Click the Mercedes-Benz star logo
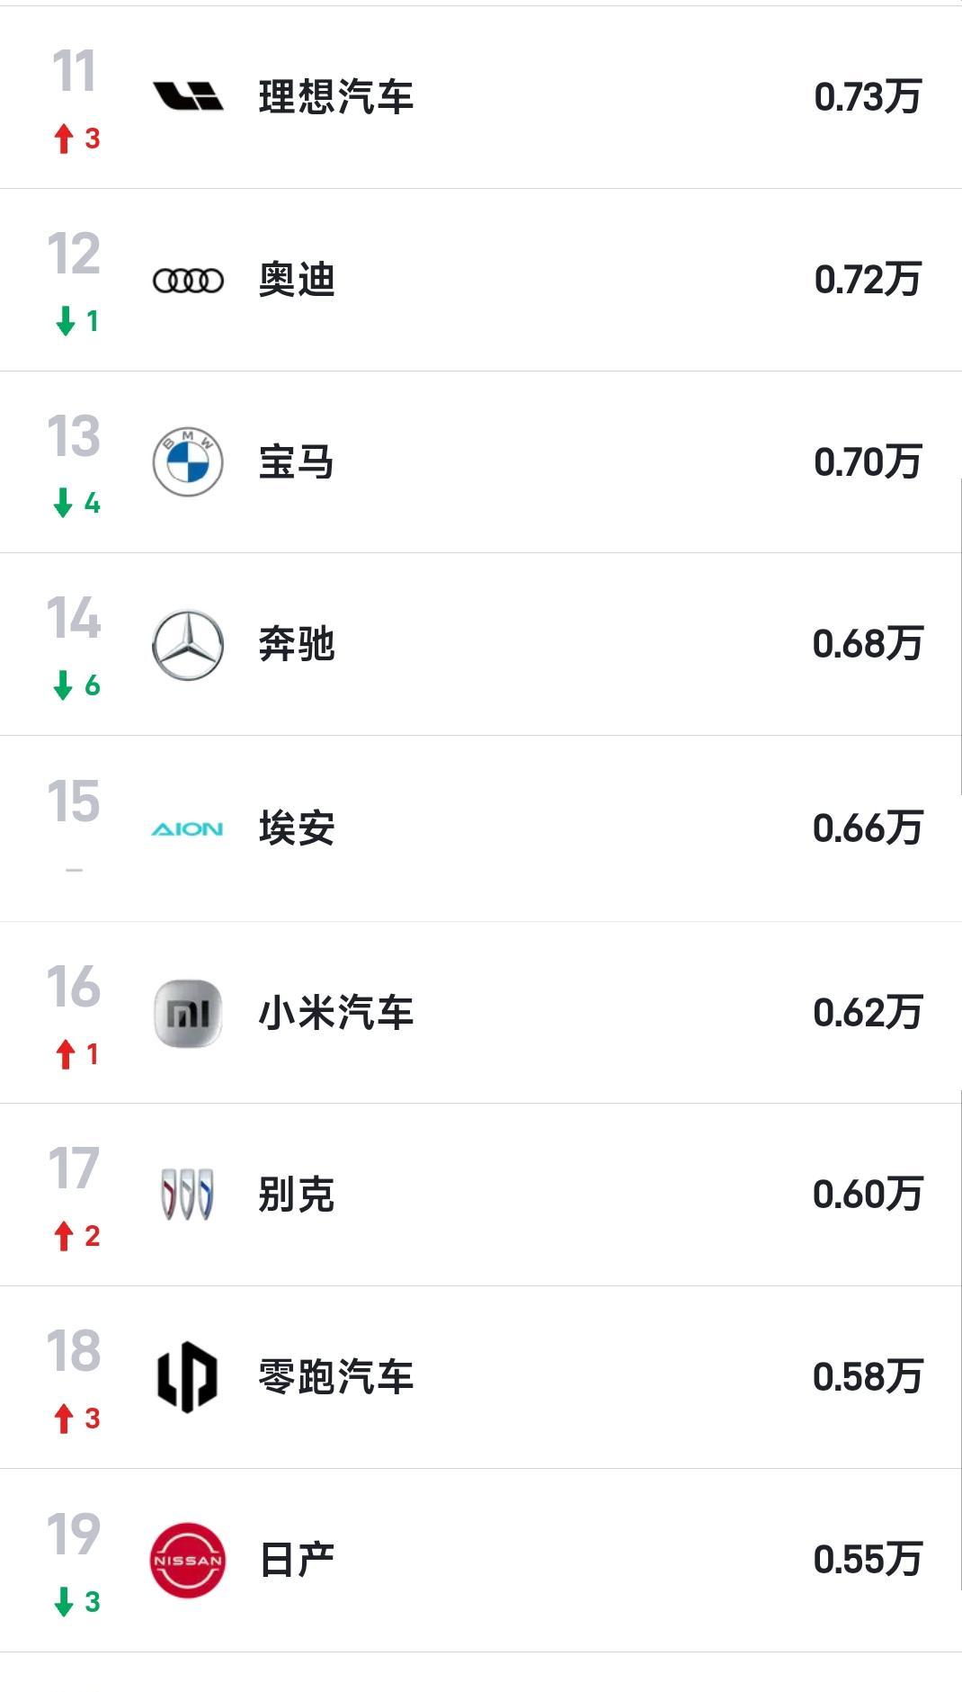962x1692 pixels. 187,645
